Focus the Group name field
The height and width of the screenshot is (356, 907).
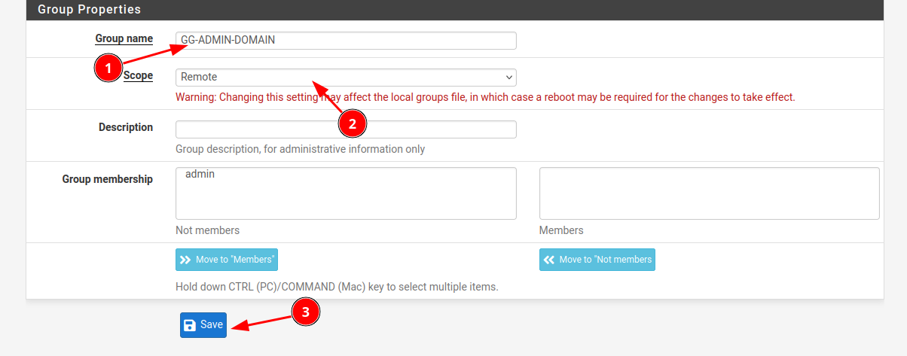click(x=345, y=41)
